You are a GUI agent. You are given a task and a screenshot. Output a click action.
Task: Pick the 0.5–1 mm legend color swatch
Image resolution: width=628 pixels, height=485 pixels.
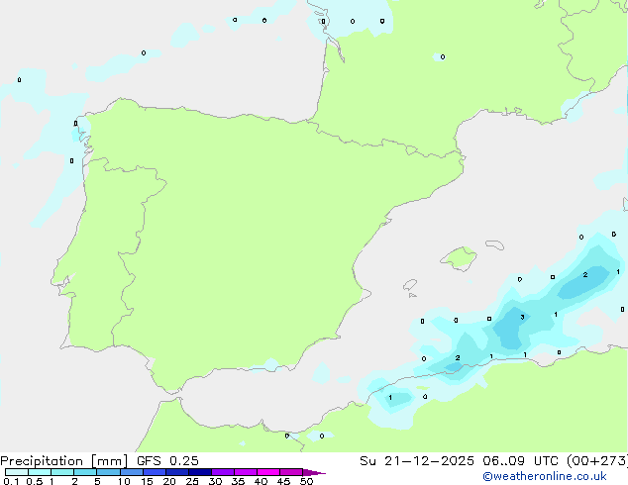point(40,472)
